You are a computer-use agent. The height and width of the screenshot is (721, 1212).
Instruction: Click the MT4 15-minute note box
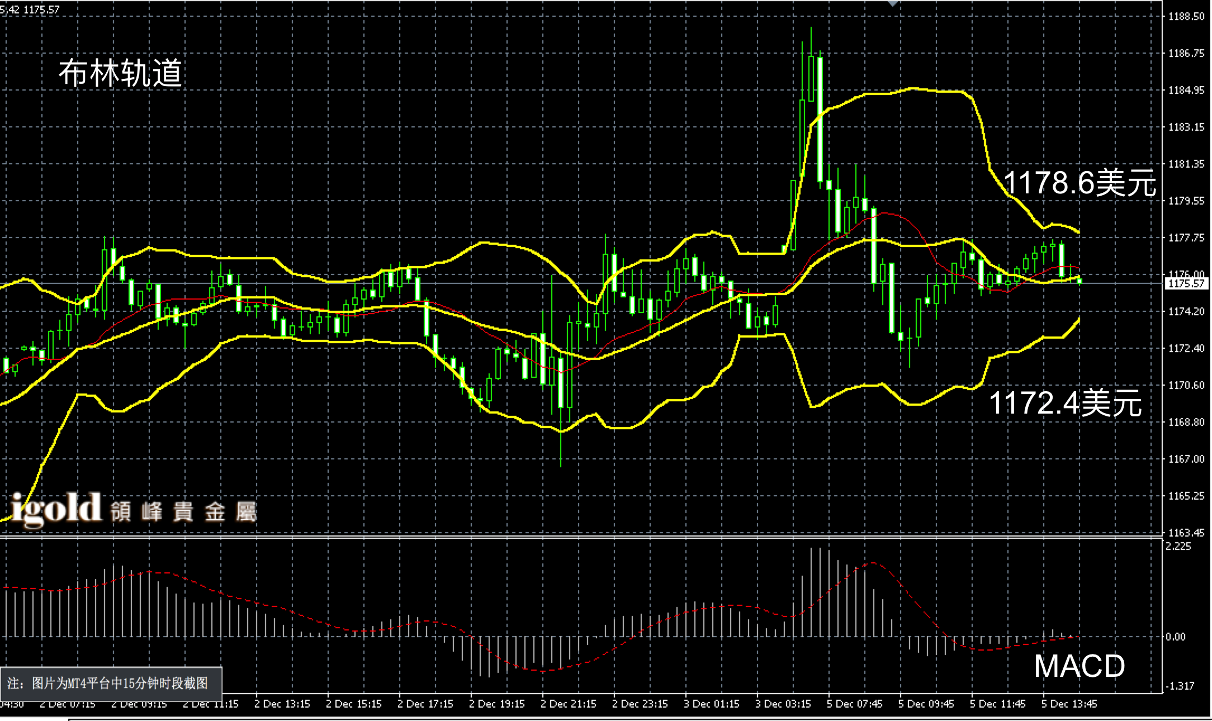point(111,683)
